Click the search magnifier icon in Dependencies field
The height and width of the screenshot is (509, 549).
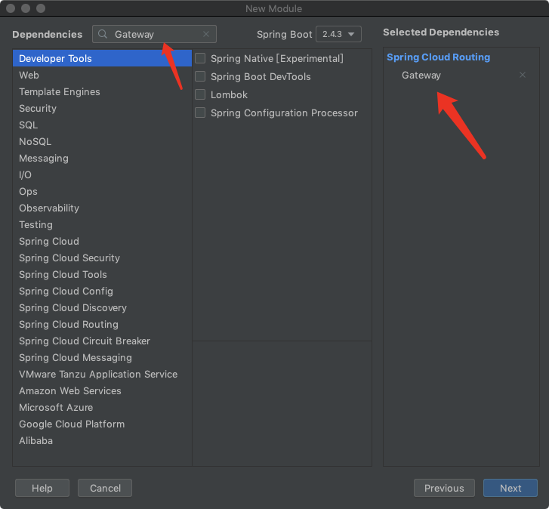tap(103, 34)
